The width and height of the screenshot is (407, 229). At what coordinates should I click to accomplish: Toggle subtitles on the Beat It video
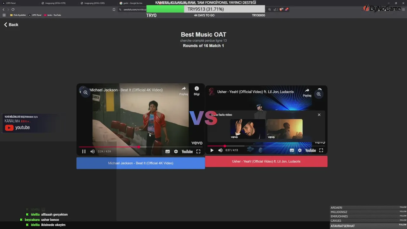coord(168,152)
